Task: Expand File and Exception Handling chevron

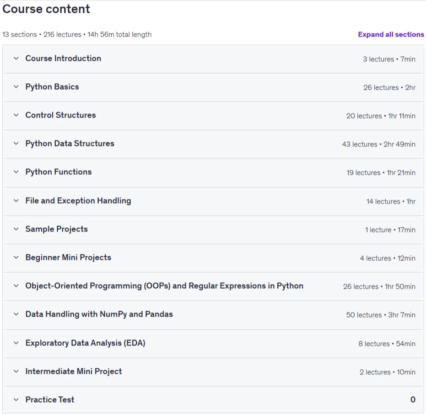Action: 16,201
